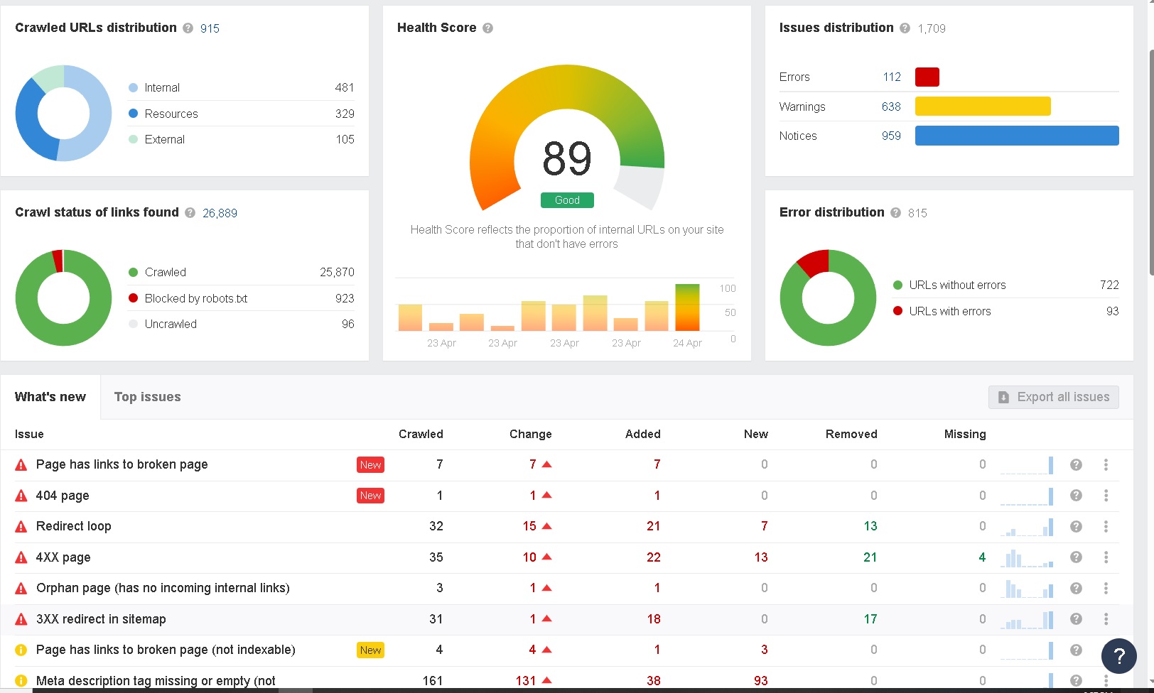Open 3XX redirect in sitemap issue
1154x693 pixels.
(x=101, y=619)
